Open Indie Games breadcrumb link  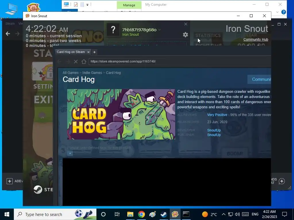[92, 72]
